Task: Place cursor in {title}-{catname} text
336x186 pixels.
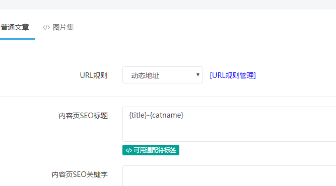Action: pyautogui.click(x=156, y=115)
